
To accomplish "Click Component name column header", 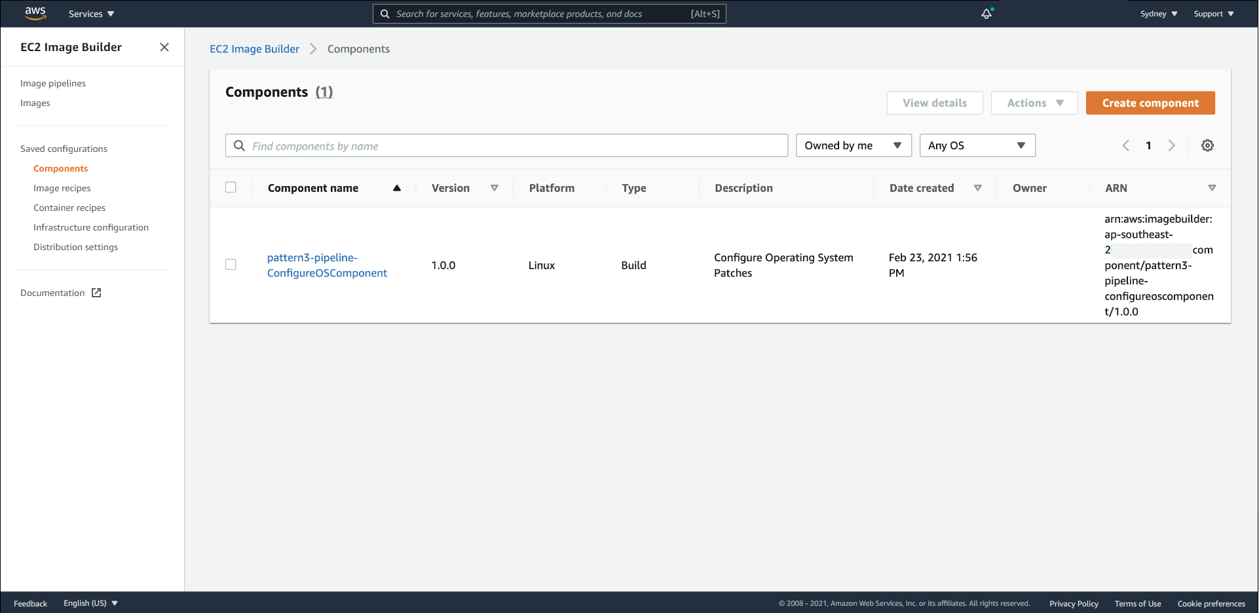I will point(312,188).
